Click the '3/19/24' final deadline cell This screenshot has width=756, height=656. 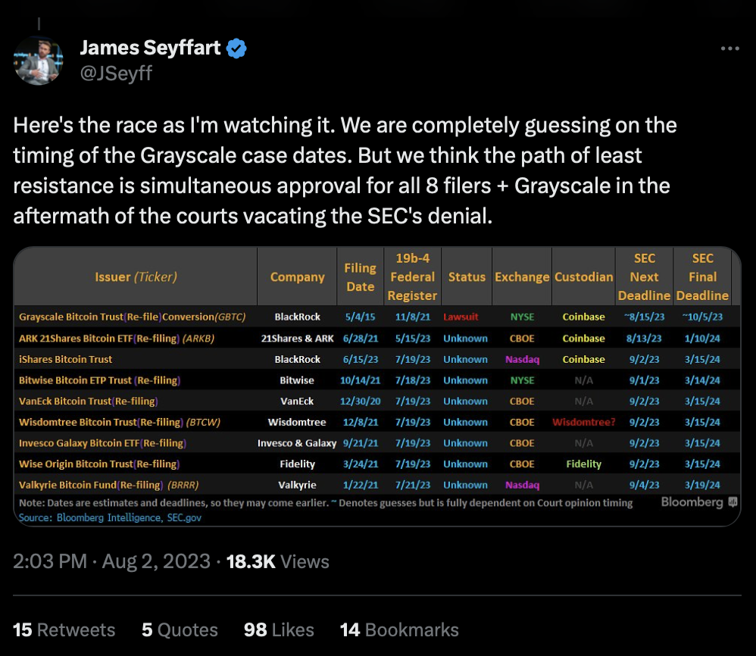point(702,485)
